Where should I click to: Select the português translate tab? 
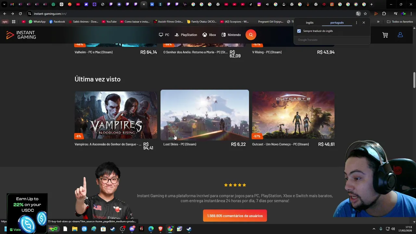tap(337, 23)
